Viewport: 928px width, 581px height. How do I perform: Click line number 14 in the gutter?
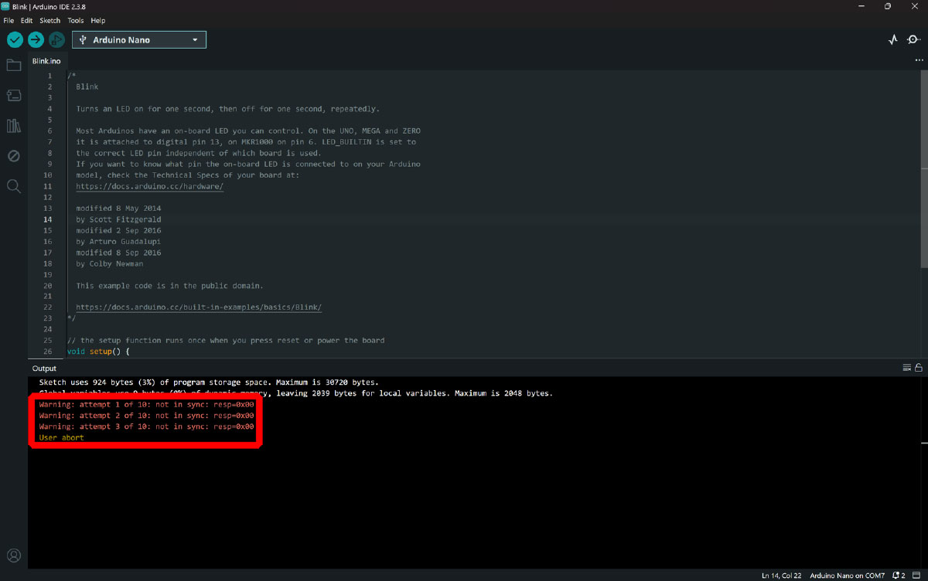[x=48, y=219]
